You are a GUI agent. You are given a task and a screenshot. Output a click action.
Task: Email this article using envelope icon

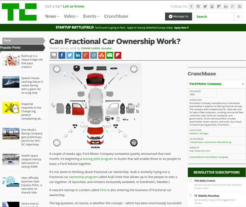click(110, 55)
